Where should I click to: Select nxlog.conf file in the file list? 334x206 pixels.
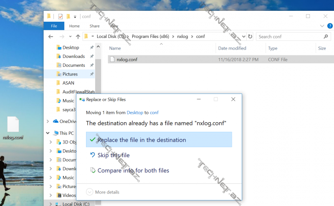click(127, 60)
